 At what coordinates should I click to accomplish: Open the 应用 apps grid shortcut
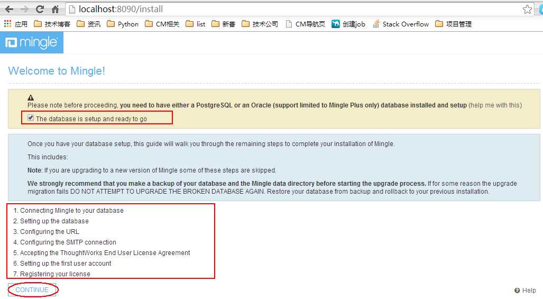point(15,24)
